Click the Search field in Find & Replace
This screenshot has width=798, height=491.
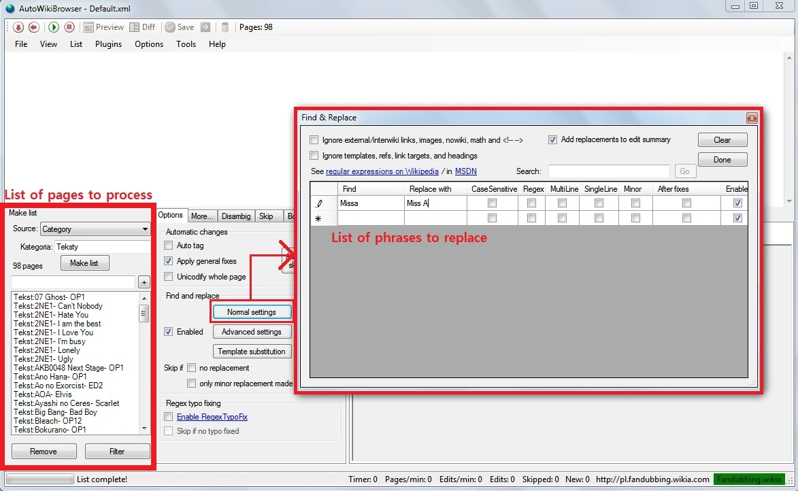coord(608,171)
